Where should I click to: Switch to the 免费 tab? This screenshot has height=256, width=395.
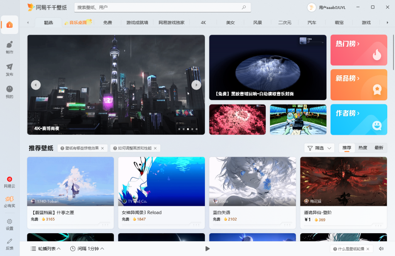click(x=108, y=22)
